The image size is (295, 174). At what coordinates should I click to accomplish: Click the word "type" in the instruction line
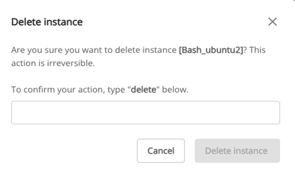point(117,89)
